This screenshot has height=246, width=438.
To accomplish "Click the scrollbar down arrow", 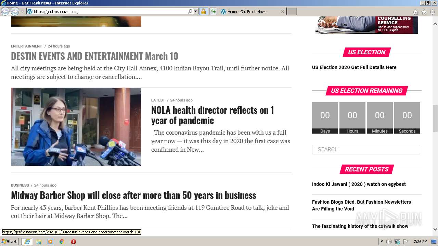I will 435,229.
